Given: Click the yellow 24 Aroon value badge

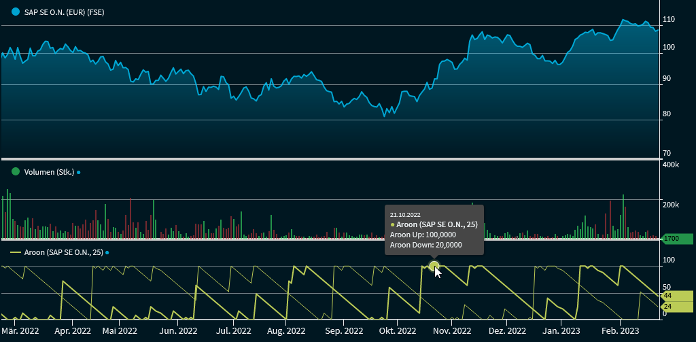Looking at the screenshot, I should click(676, 307).
